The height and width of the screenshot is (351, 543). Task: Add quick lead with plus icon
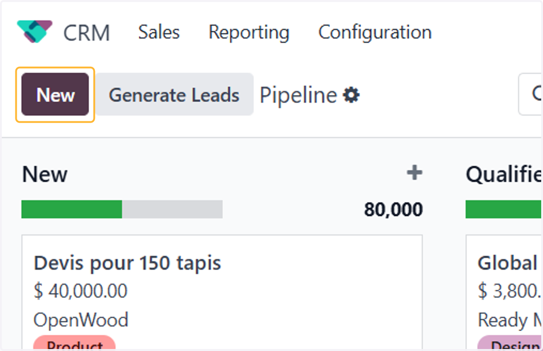click(x=414, y=173)
